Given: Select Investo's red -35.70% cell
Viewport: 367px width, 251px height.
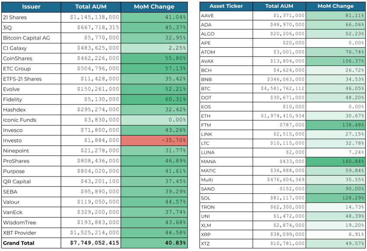Looking at the screenshot, I should pos(154,141).
